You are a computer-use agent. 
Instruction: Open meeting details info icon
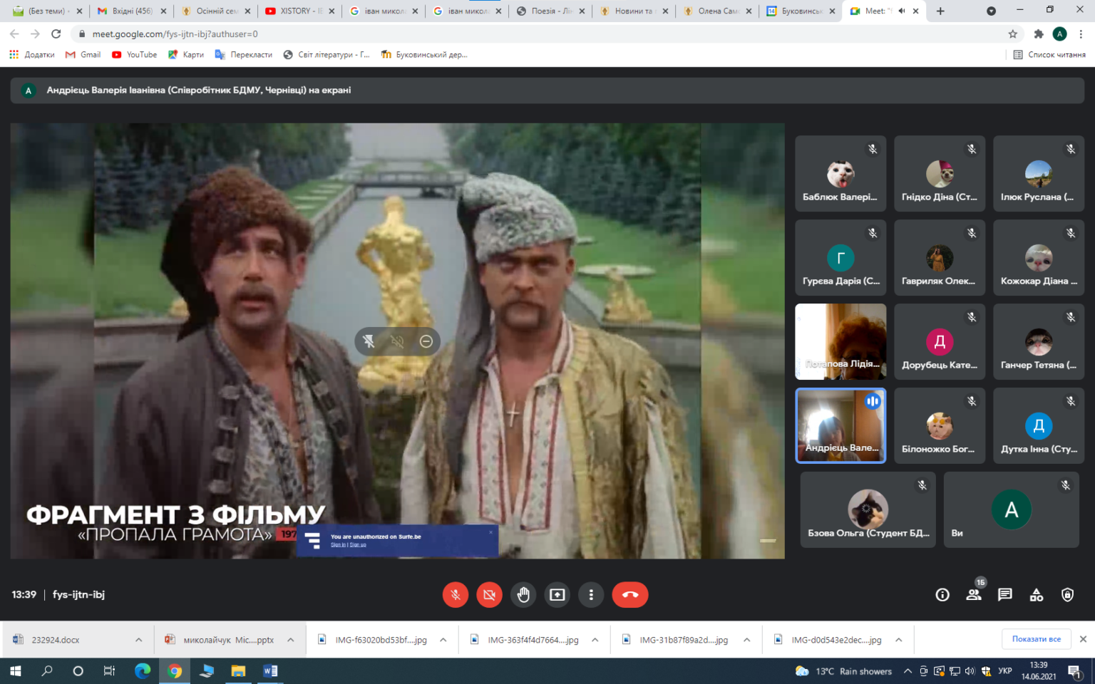(x=942, y=594)
